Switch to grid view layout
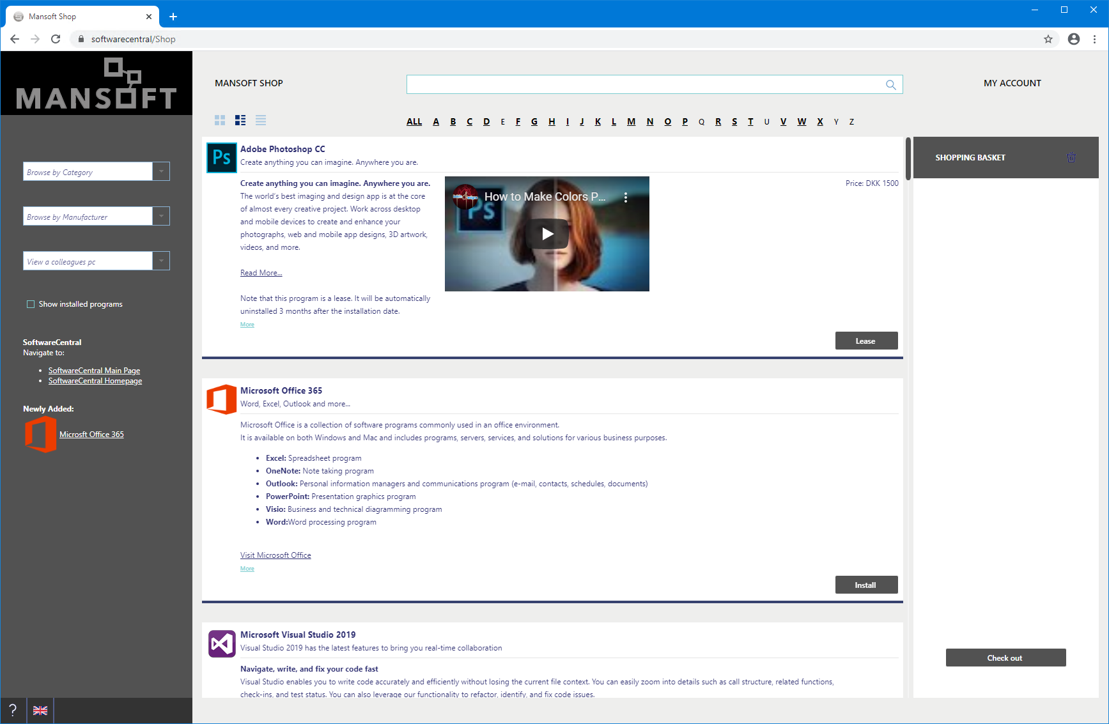This screenshot has height=724, width=1109. 221,119
